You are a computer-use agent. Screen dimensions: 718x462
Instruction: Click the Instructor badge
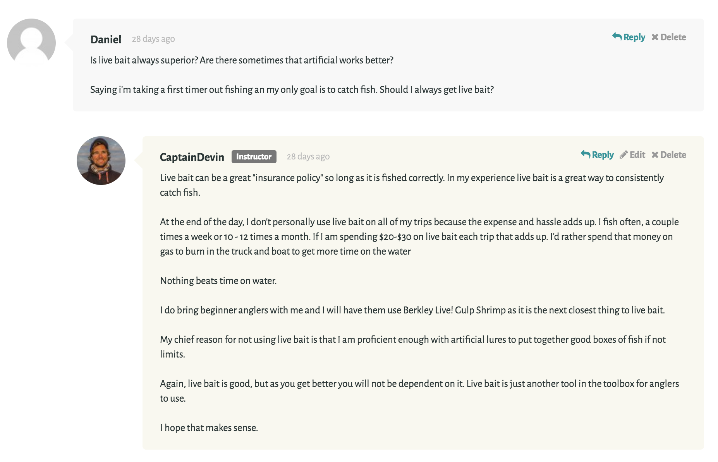254,157
